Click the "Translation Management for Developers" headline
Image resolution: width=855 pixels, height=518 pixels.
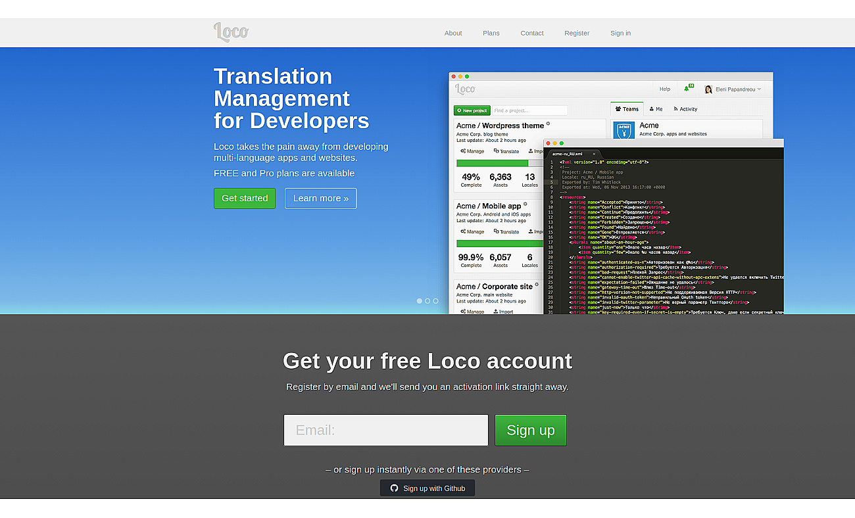(291, 99)
